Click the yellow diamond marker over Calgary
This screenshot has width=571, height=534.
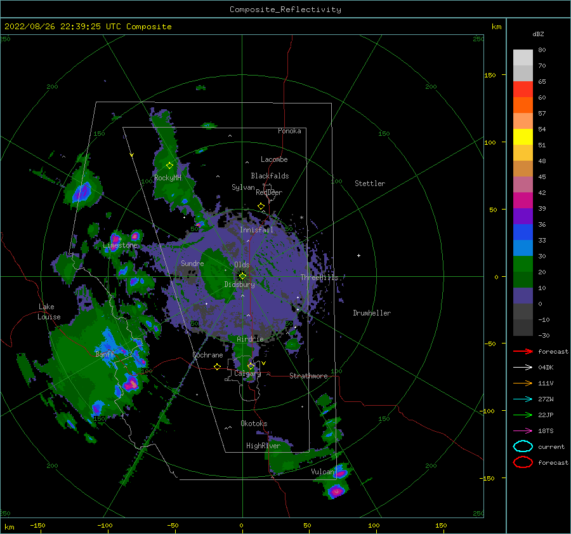click(251, 366)
